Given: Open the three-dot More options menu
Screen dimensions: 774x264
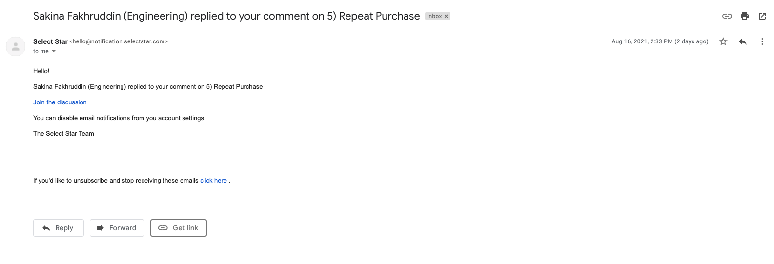Looking at the screenshot, I should (762, 41).
